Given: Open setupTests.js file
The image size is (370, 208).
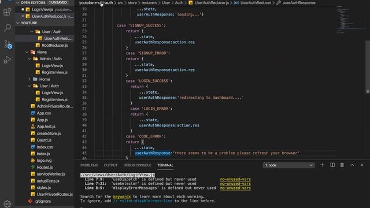Looking at the screenshot, I should click(x=48, y=181).
